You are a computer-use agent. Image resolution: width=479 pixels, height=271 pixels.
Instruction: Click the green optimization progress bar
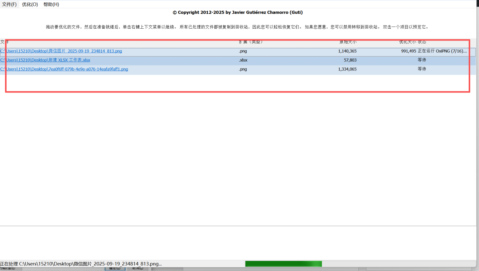(x=283, y=264)
